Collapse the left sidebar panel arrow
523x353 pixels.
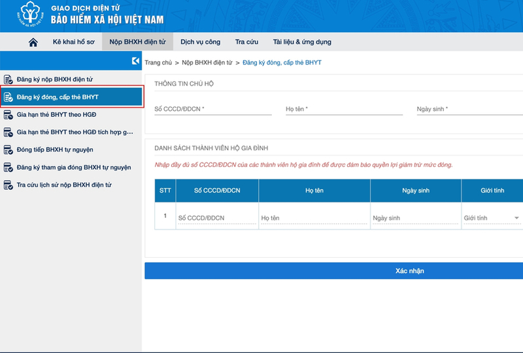click(135, 61)
